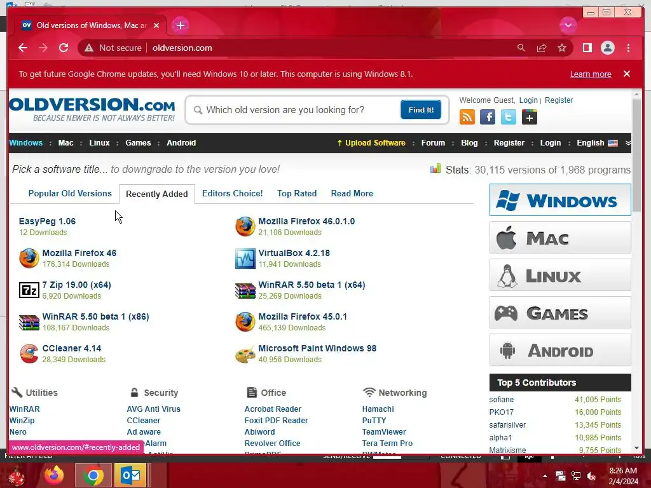Screen dimensions: 651x488
Task: Click Learn more in Chrome update banner
Action: [591, 74]
